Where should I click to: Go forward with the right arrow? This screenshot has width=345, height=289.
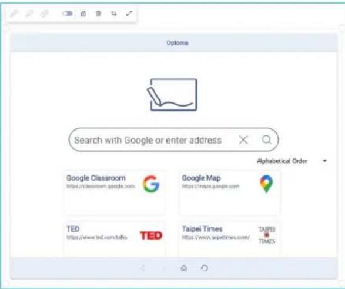[164, 268]
